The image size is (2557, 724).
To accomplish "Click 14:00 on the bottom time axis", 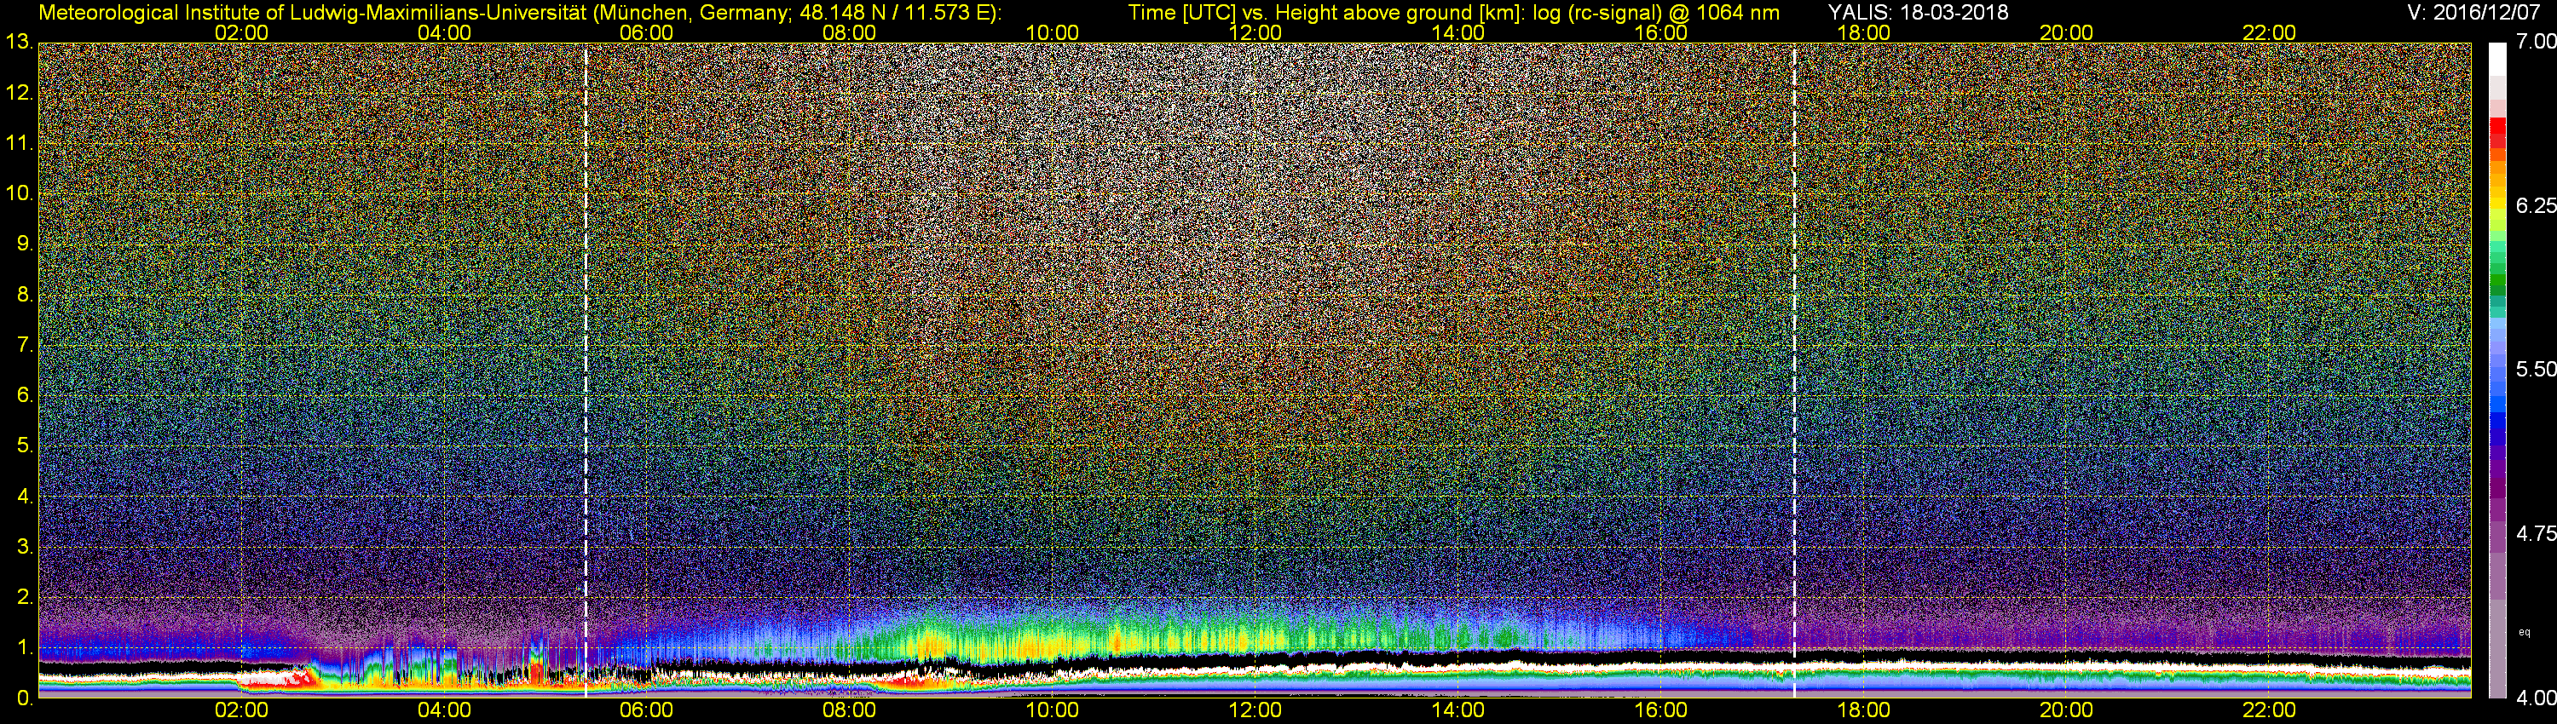I will [1458, 711].
